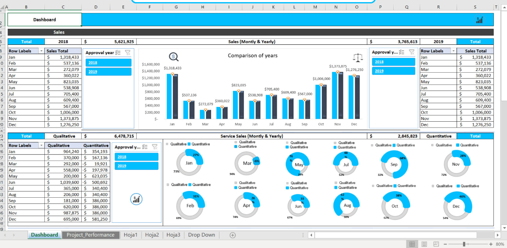The height and width of the screenshot is (248, 507).
Task: Click the zoom slider handle in the status bar
Action: tap(464, 244)
